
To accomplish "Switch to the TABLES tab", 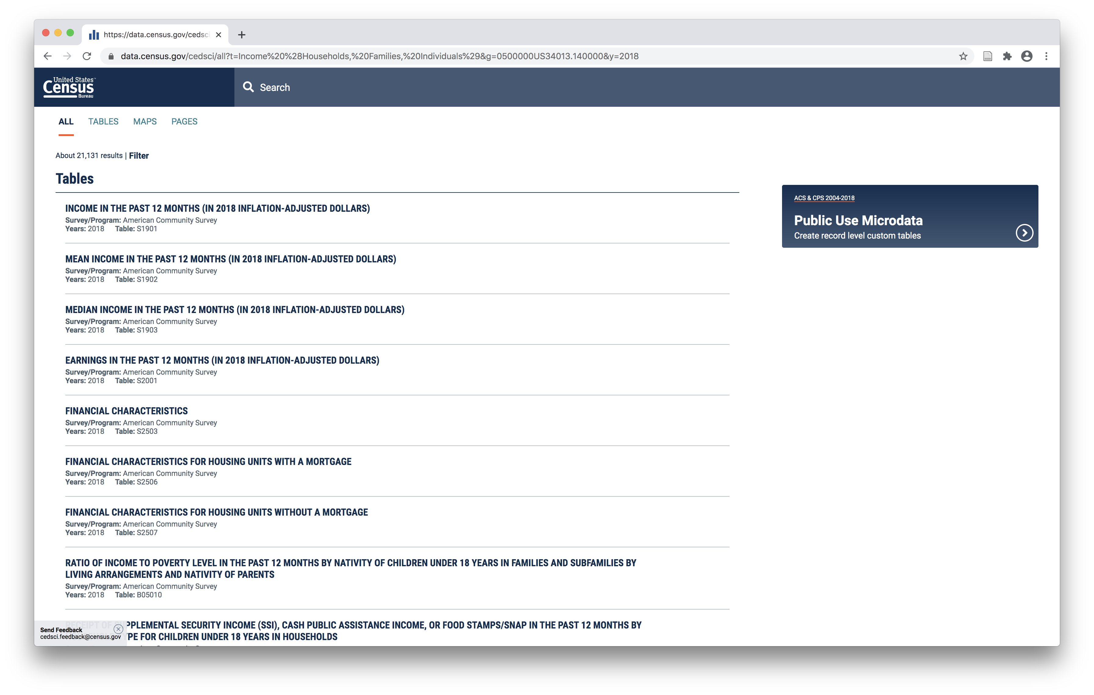I will [x=103, y=122].
